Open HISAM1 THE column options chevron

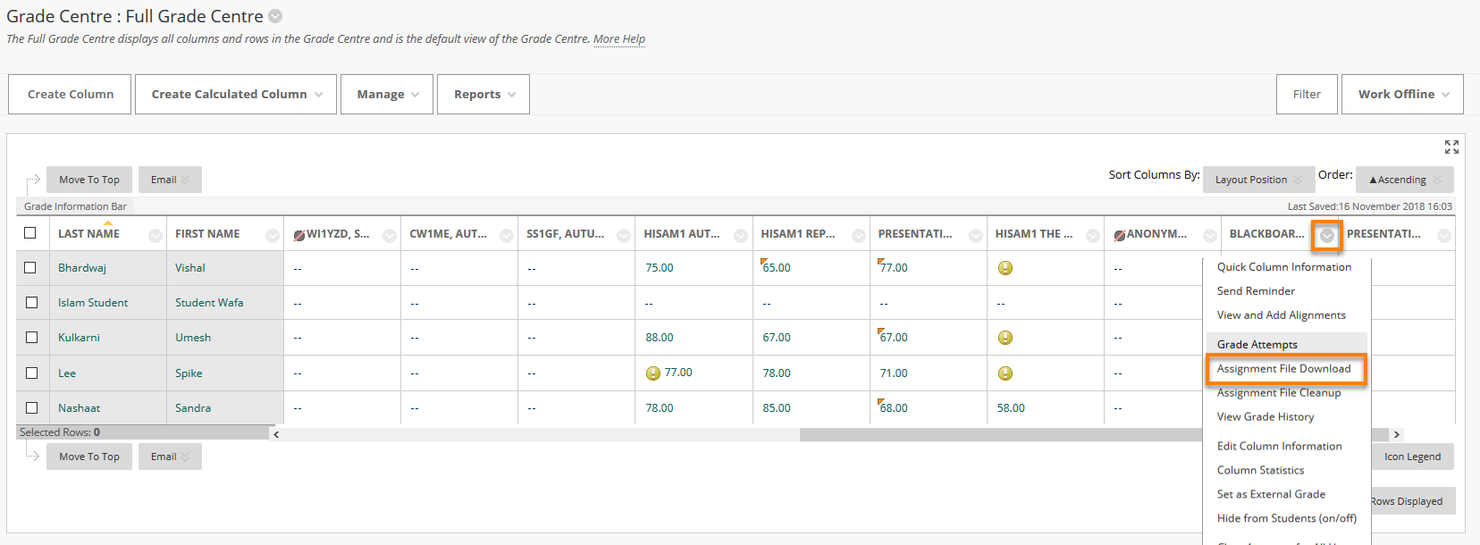point(1093,236)
